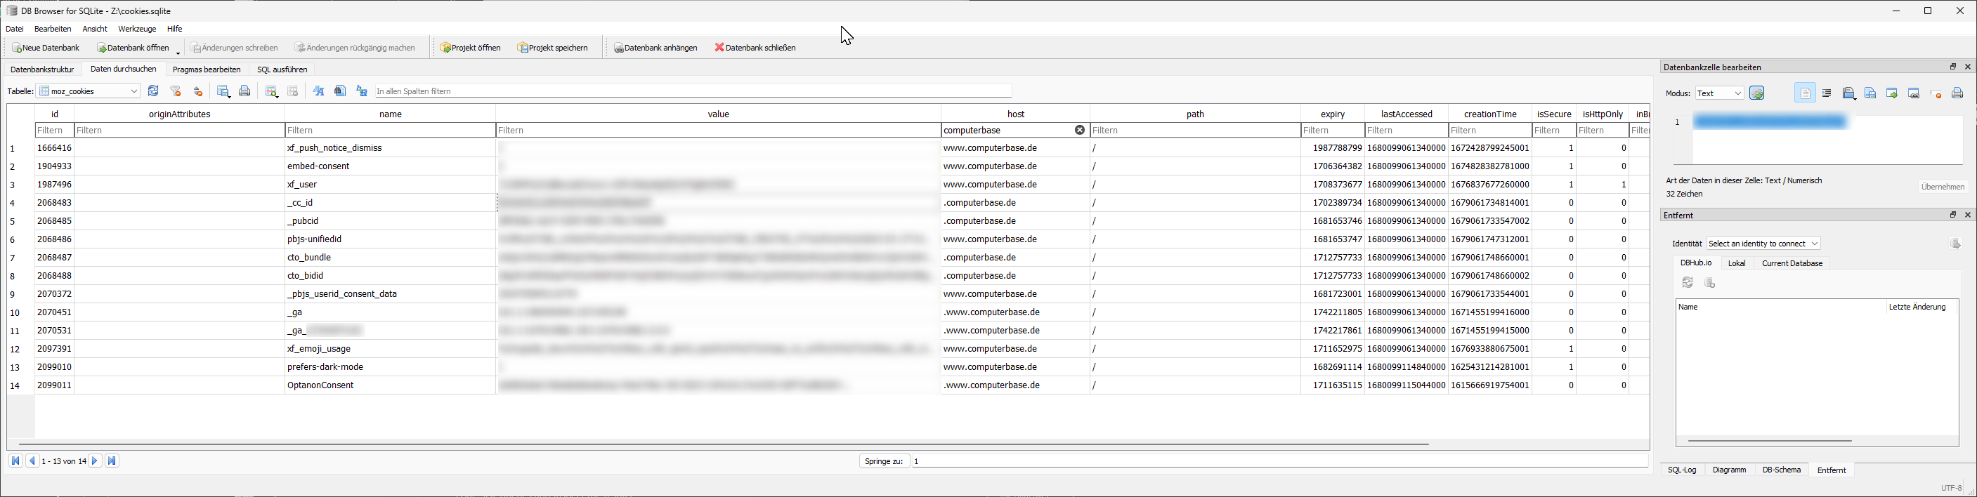Insert new record icon in table toolbar

click(x=271, y=91)
